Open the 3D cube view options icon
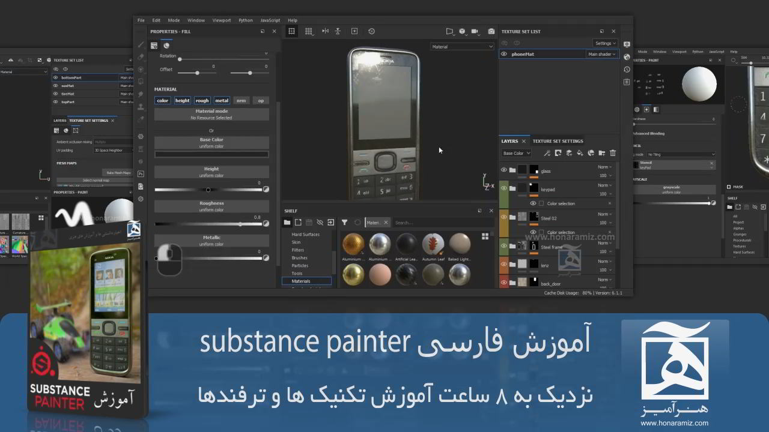 coord(462,31)
